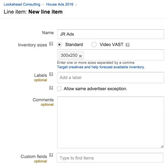Open help icon beside Custom fields
The width and height of the screenshot is (166, 164).
click(51, 155)
